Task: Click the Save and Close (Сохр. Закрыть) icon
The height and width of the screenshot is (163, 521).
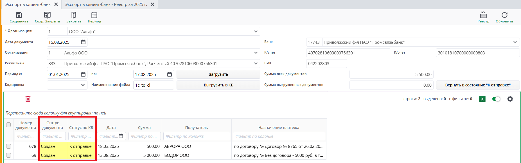Action: (47, 15)
